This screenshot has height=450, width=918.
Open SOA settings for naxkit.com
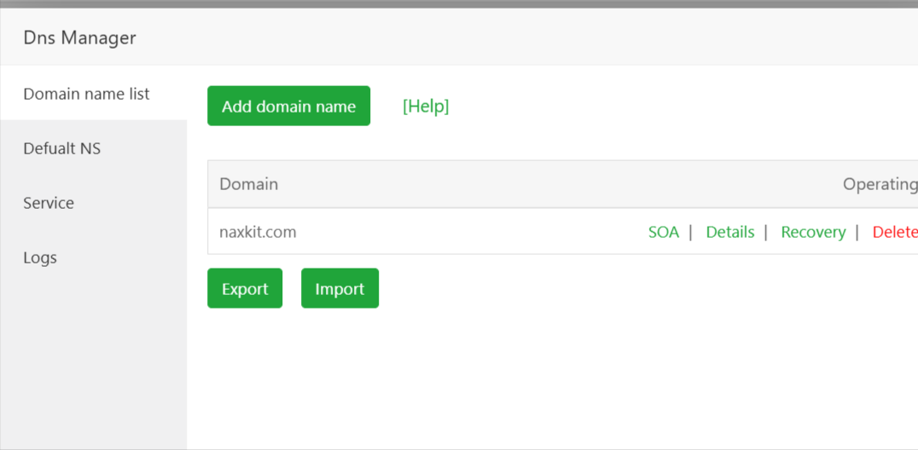click(x=663, y=232)
